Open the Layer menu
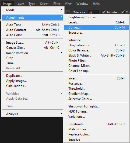The width and height of the screenshot is (130, 143). (20, 4)
